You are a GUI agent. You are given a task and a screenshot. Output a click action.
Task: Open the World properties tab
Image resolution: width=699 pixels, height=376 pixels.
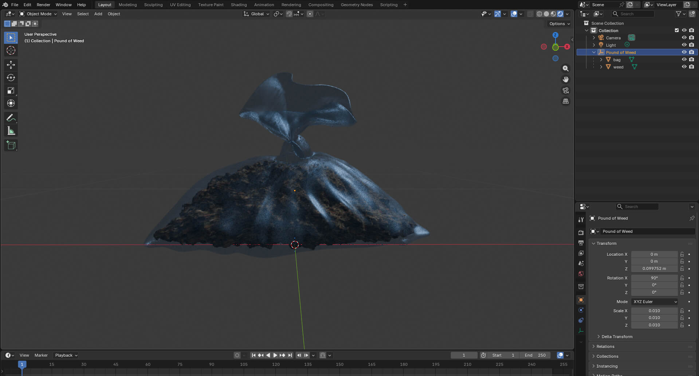(581, 274)
